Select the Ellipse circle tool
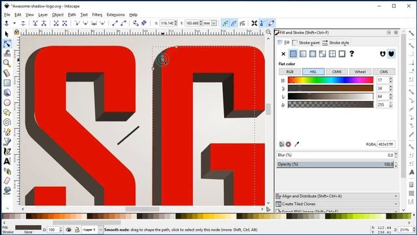417x235 pixels. click(x=7, y=102)
